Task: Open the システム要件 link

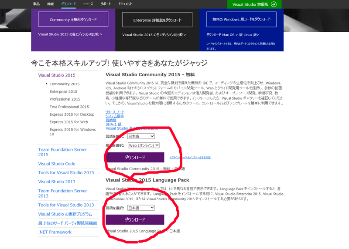Action: click(114, 116)
